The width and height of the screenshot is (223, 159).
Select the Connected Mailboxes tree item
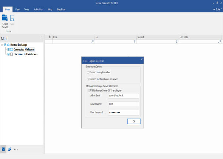[24, 49]
